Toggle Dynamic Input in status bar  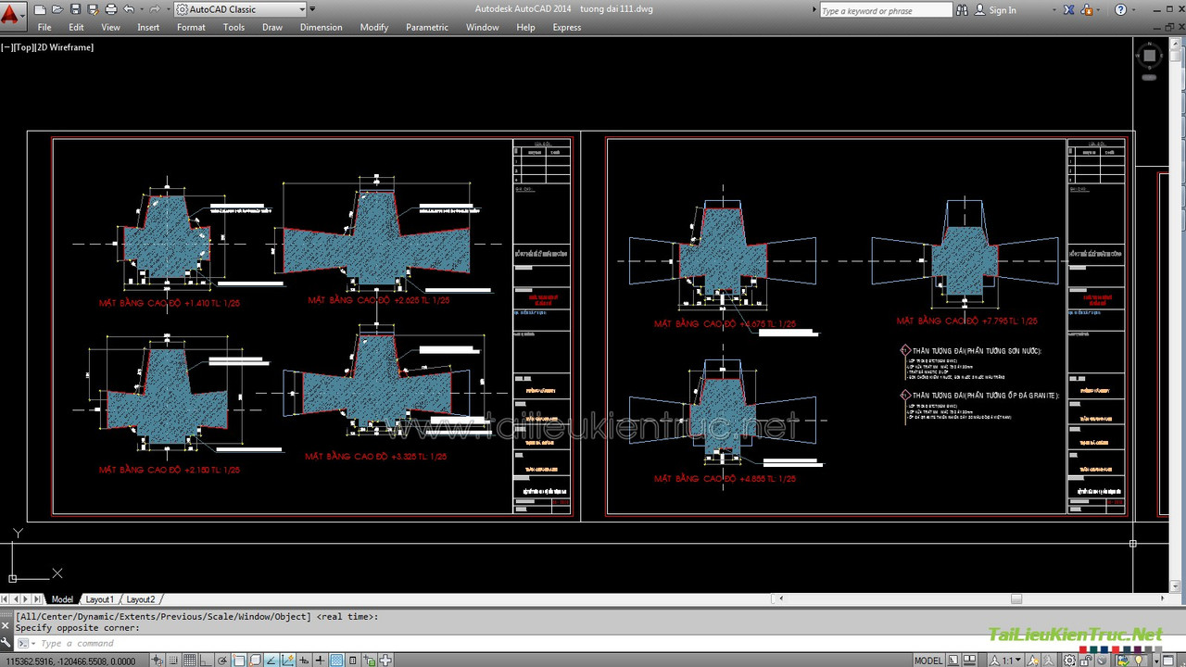(x=304, y=660)
